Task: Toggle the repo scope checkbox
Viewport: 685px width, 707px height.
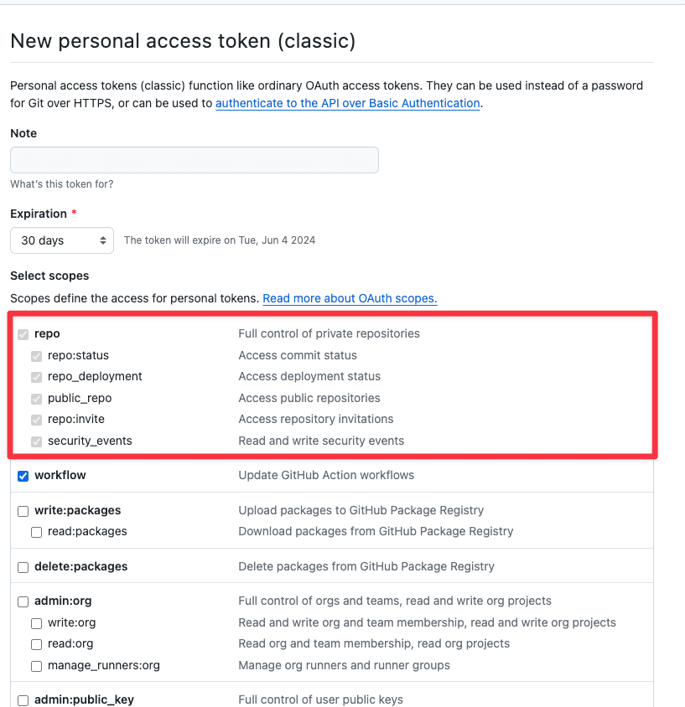Action: tap(23, 334)
